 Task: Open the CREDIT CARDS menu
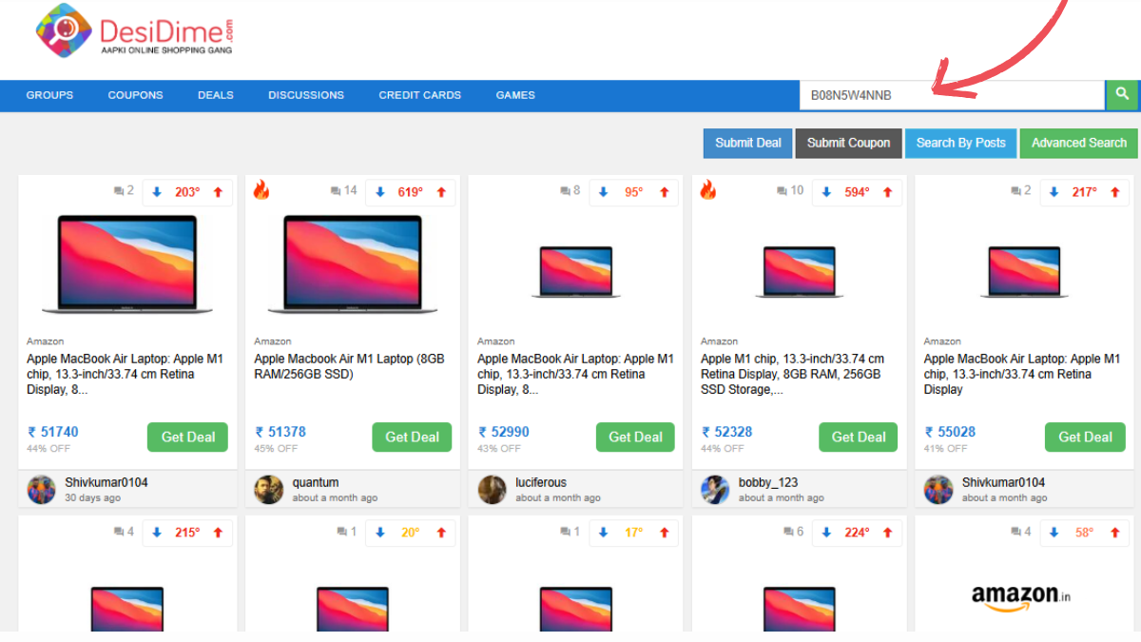pos(419,95)
